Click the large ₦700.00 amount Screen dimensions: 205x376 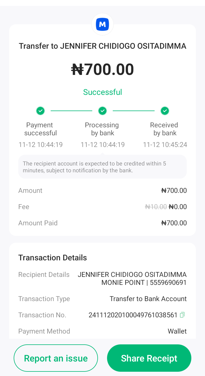pos(102,70)
